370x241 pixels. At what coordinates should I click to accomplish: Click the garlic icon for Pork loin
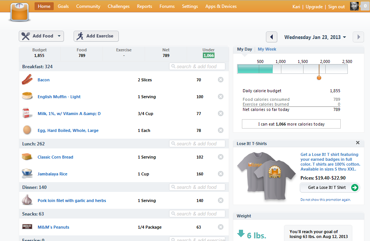click(27, 200)
